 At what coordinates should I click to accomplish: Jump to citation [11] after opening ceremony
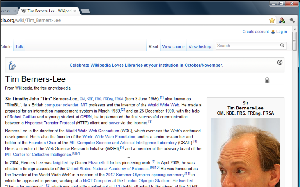tap(187, 173)
